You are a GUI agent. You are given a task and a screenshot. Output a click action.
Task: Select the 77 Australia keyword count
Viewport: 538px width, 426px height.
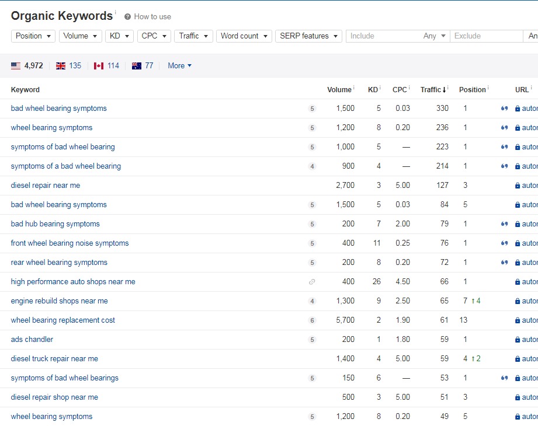tap(150, 66)
